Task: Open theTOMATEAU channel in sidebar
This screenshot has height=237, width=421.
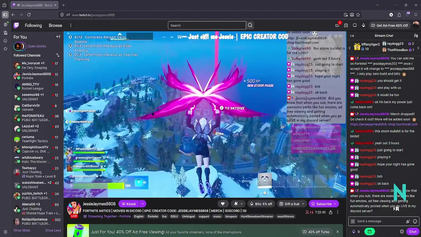Action: click(x=36, y=118)
